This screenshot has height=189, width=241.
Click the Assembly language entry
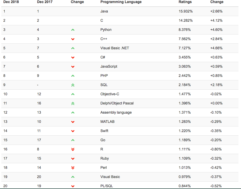116,112
